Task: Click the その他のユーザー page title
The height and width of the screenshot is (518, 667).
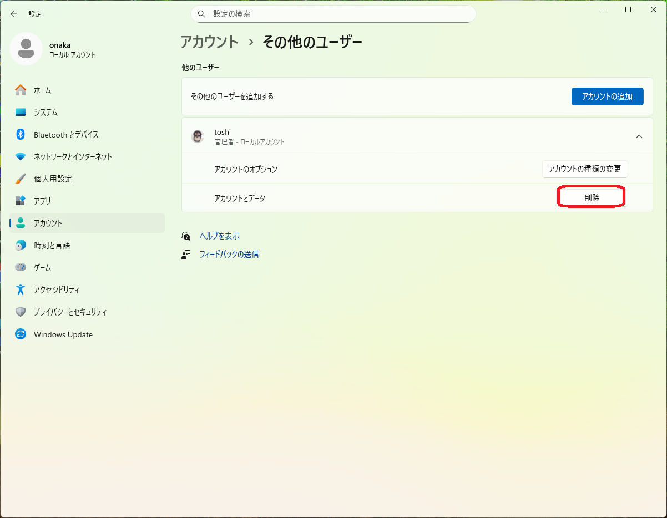Action: point(312,42)
